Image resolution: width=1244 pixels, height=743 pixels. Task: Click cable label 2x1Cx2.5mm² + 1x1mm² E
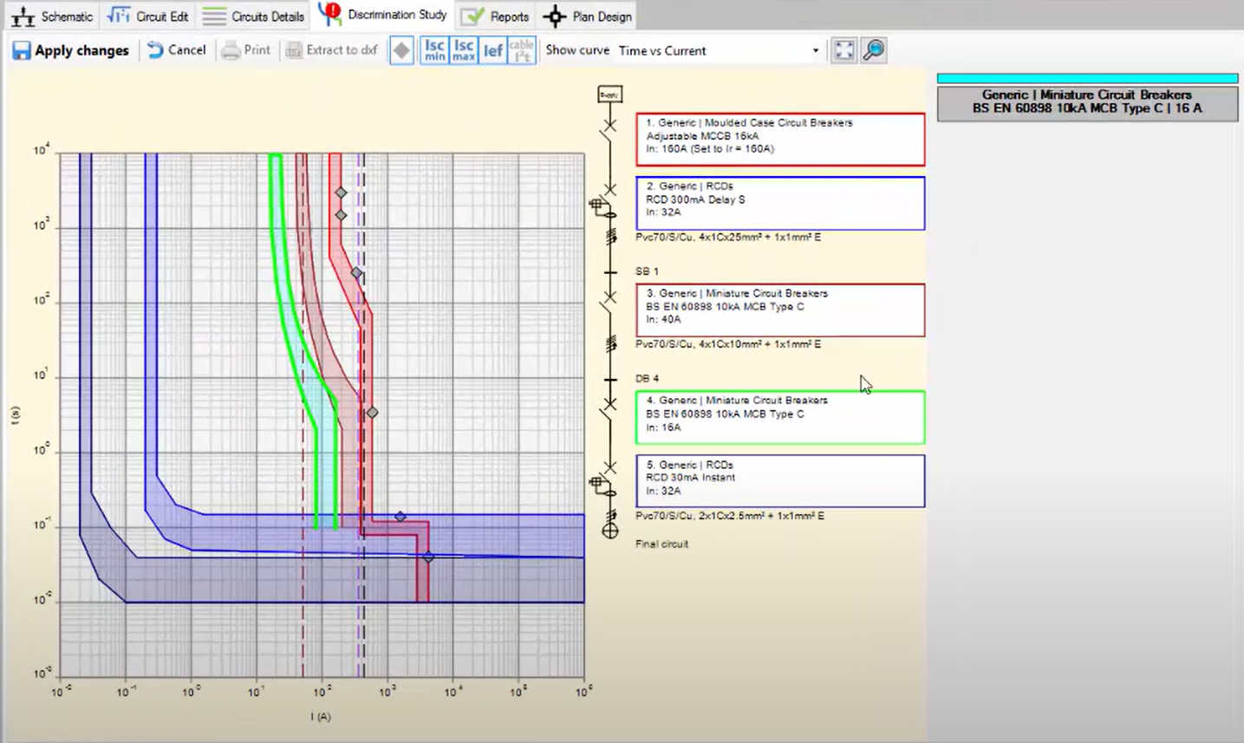pos(730,516)
